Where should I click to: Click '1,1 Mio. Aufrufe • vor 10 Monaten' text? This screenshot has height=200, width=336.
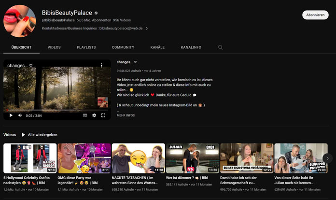[81, 189]
